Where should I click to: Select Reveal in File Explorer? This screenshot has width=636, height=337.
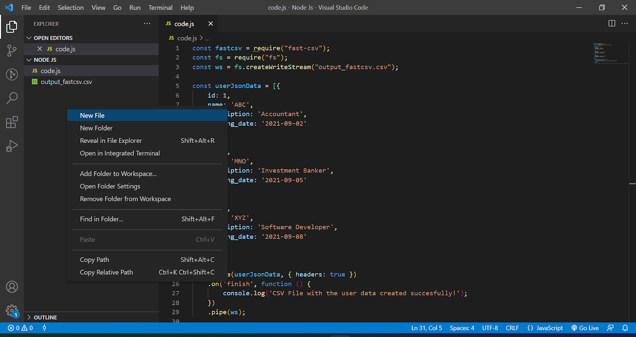click(x=147, y=141)
